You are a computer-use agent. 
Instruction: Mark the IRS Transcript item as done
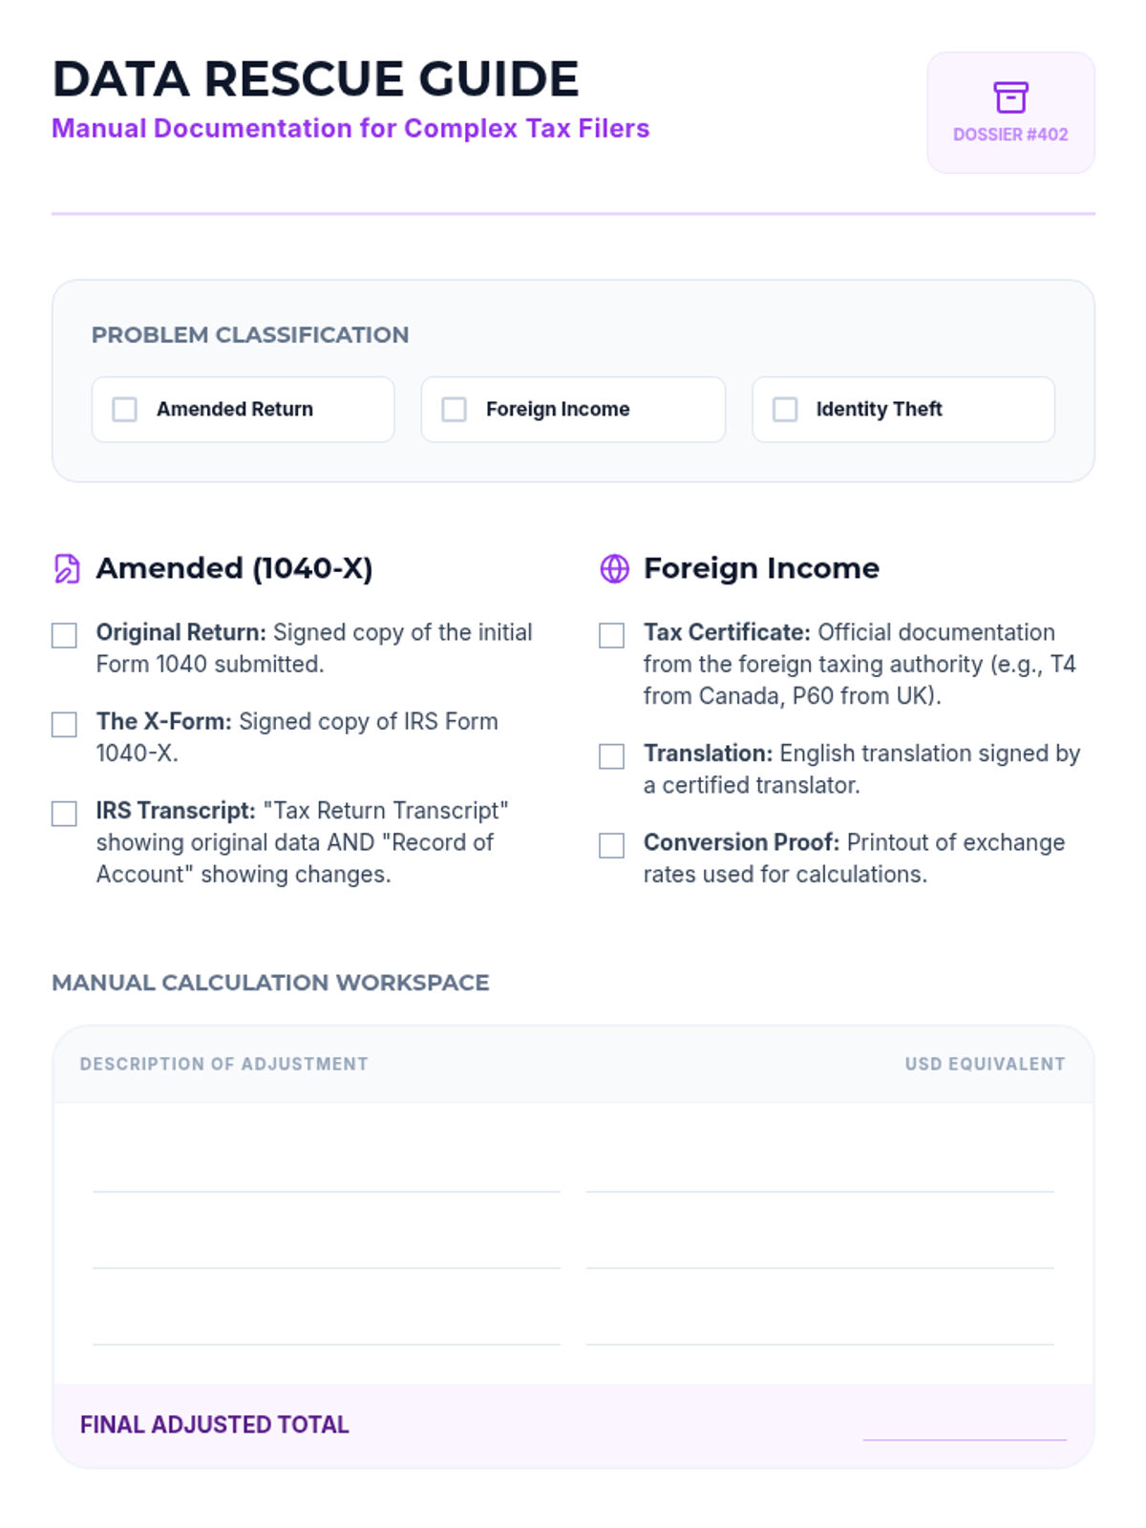(x=64, y=813)
